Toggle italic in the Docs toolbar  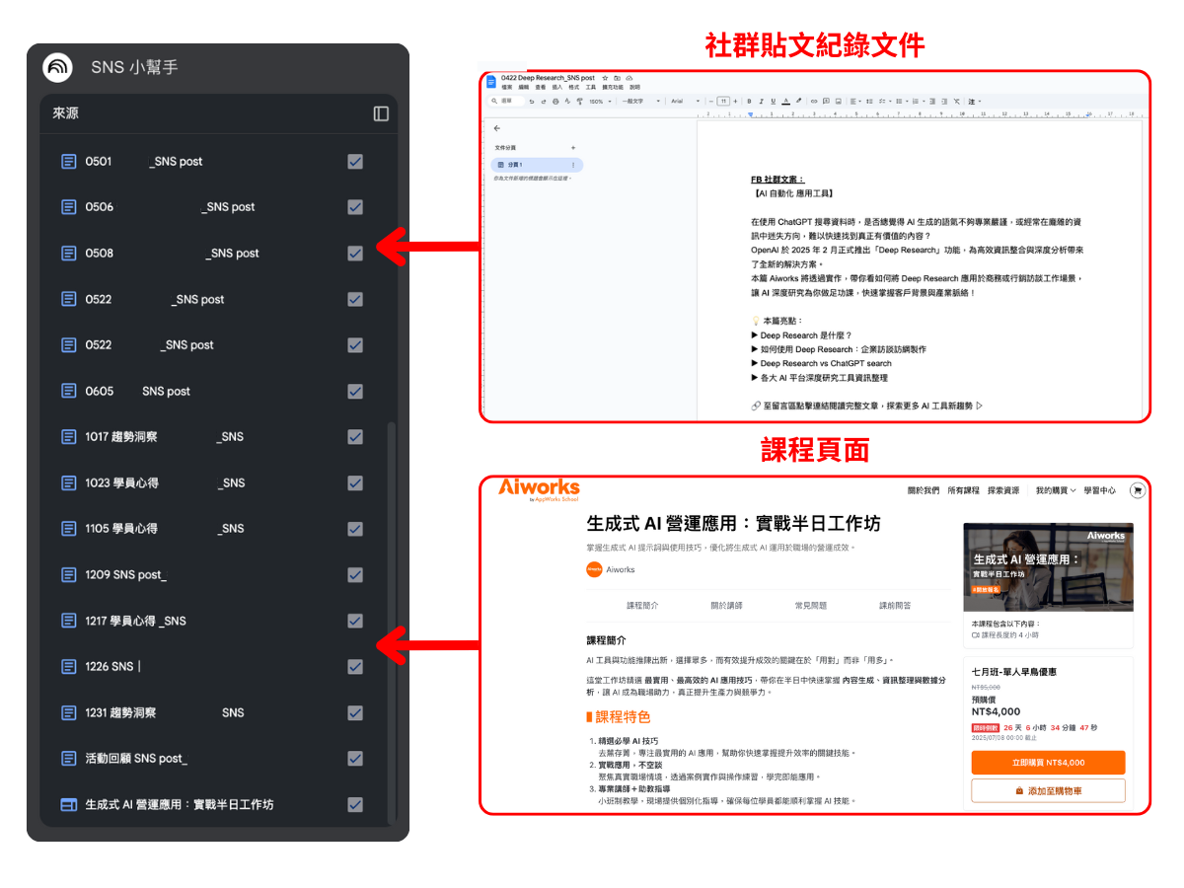(761, 101)
